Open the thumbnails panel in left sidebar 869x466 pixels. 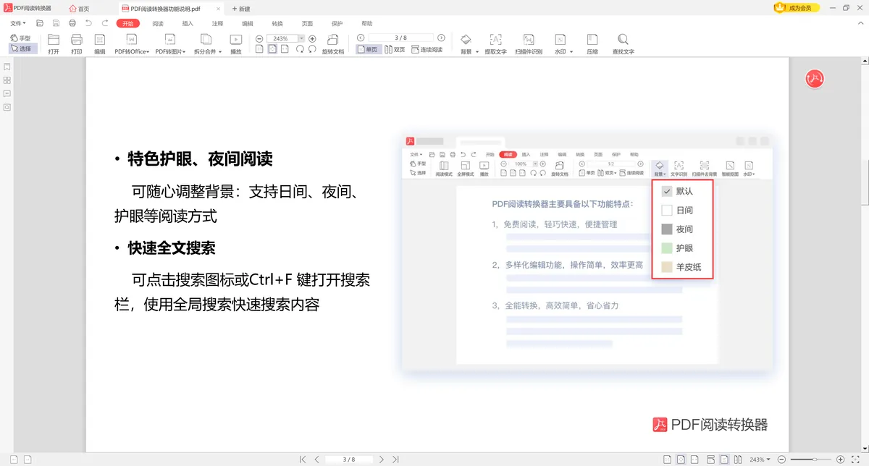pyautogui.click(x=7, y=80)
